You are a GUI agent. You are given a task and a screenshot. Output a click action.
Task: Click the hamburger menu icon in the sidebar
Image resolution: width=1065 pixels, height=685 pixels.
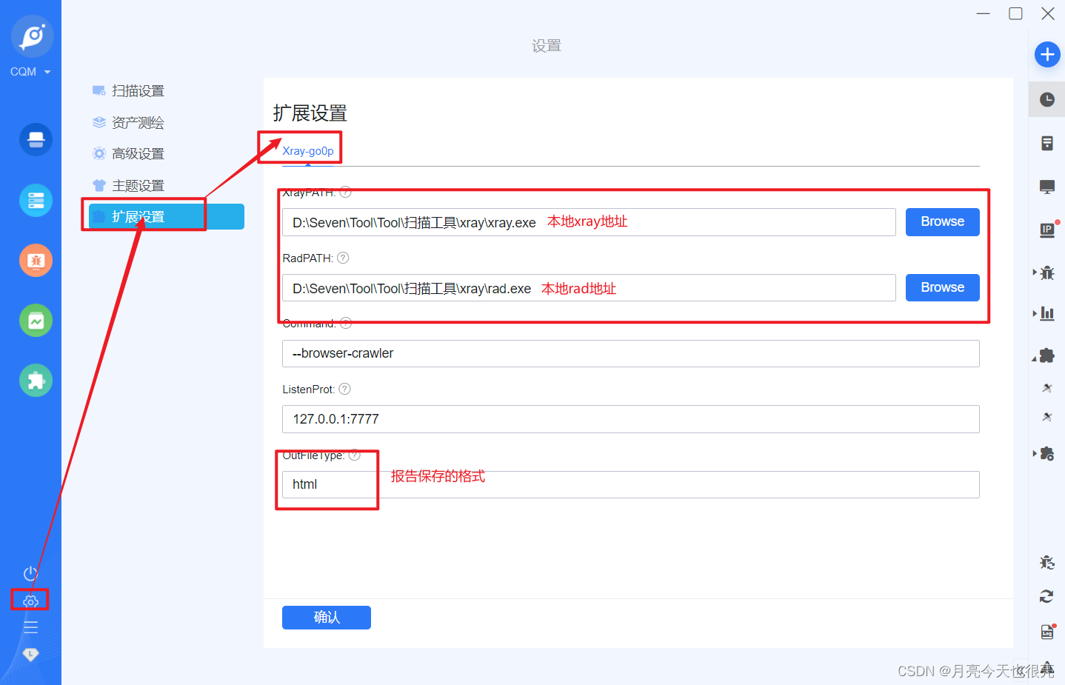coord(30,627)
